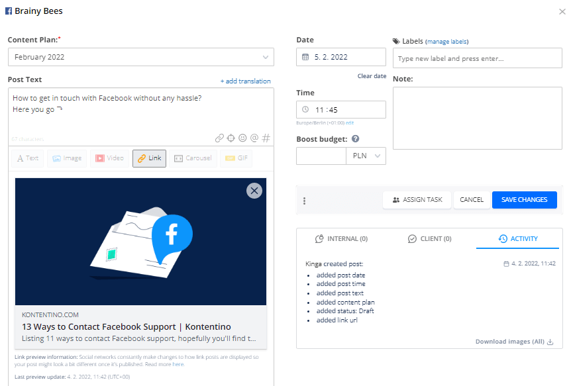
Task: Click 'added status: Draft' activity entry
Action: (x=345, y=311)
